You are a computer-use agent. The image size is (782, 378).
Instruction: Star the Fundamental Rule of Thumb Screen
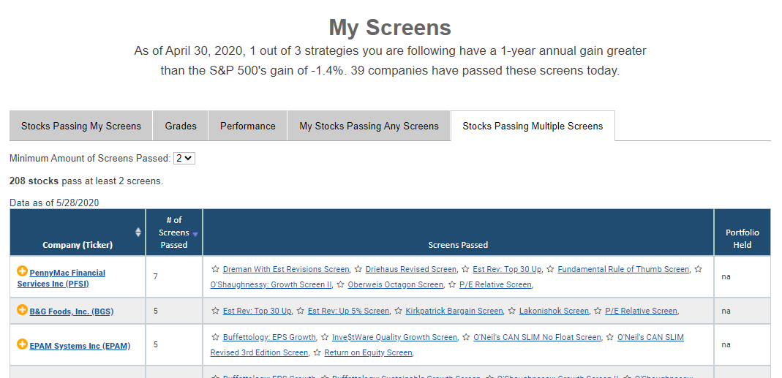550,269
